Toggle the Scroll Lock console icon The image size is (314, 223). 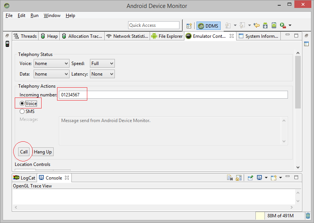[x=239, y=178]
